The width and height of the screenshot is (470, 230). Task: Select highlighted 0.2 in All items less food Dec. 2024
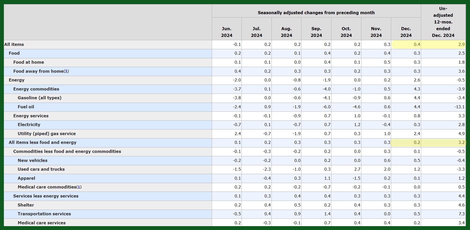pos(417,142)
